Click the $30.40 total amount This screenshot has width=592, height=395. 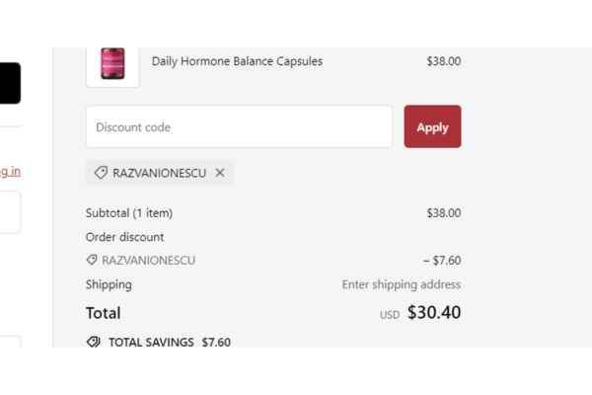pyautogui.click(x=433, y=313)
